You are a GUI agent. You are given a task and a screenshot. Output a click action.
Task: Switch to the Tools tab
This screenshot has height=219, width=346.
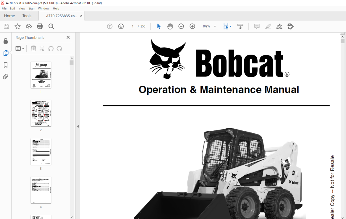[x=27, y=16]
